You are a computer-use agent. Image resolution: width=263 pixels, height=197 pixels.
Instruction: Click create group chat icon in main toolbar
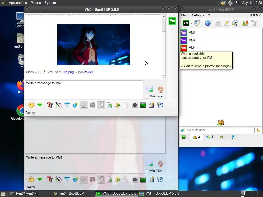[235, 23]
